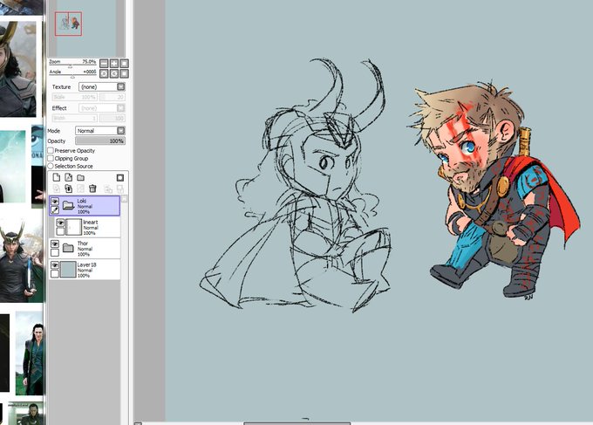Click the Layer18 color thumbnail
The image size is (593, 425).
(x=68, y=270)
